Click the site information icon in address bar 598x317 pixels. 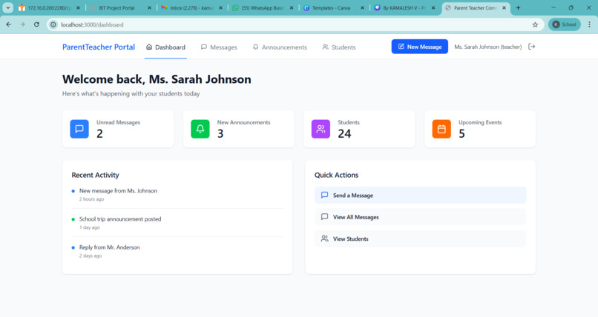click(x=53, y=24)
